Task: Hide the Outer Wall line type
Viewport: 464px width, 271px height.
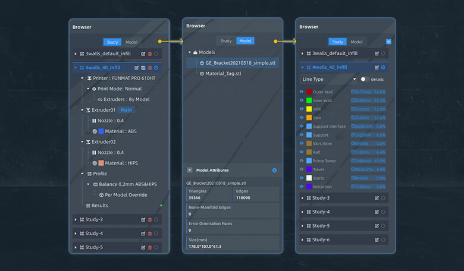Action: (x=302, y=92)
